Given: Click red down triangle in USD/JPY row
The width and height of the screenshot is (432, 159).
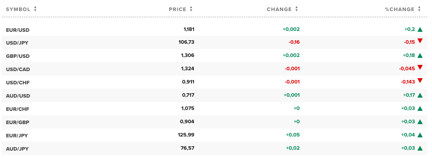Looking at the screenshot, I should [420, 41].
